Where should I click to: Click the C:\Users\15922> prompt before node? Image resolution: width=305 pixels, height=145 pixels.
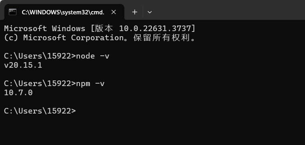tap(40, 56)
